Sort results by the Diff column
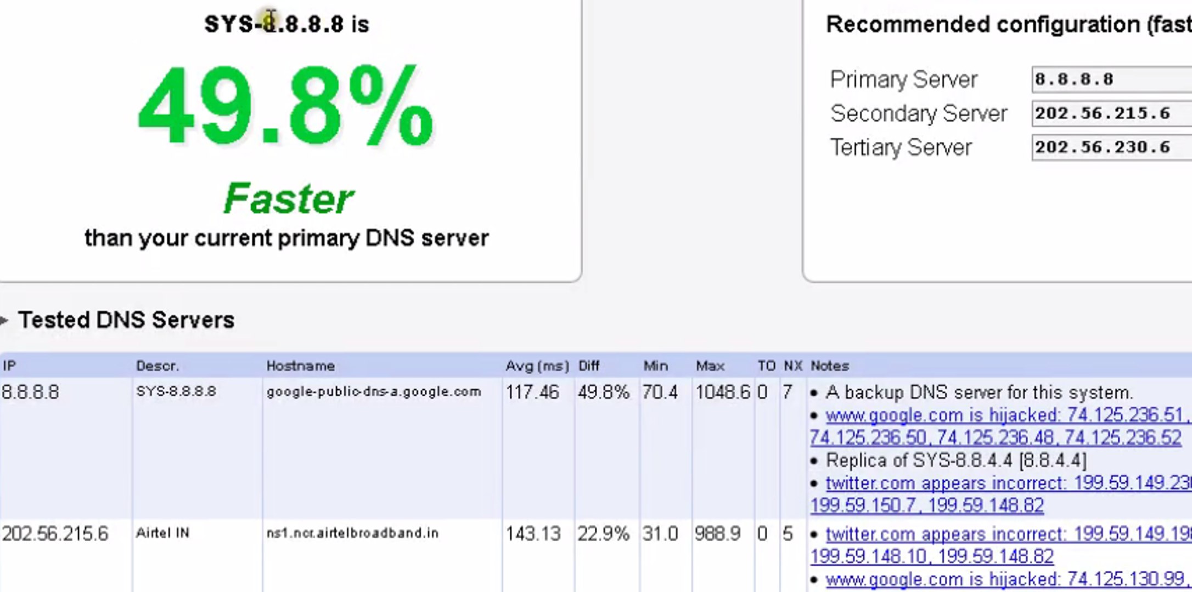Viewport: 1192px width, 592px height. point(587,366)
